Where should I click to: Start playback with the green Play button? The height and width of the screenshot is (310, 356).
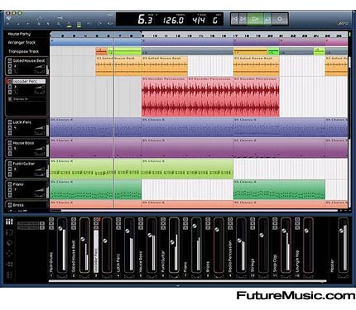tap(255, 19)
